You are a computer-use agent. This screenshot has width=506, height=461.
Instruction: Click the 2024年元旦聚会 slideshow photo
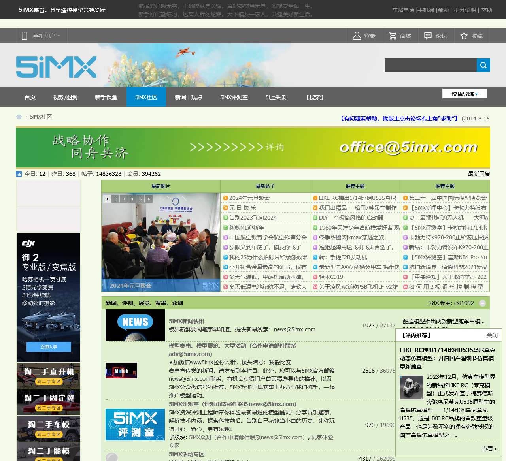161,242
